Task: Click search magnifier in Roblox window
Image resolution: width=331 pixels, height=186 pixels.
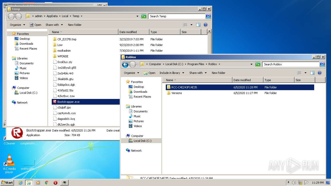Action: pyautogui.click(x=322, y=64)
